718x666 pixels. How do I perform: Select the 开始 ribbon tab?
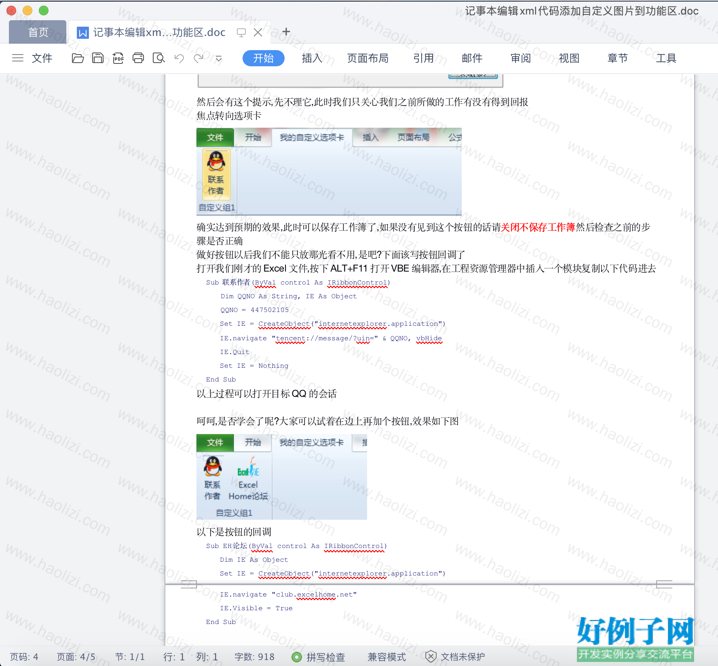coord(264,58)
